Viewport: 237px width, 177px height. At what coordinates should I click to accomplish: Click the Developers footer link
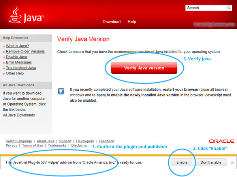tap(85, 141)
